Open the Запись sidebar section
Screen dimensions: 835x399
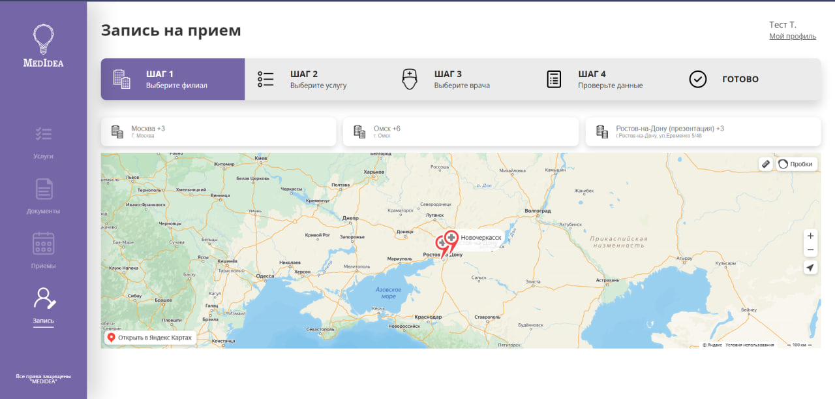tap(43, 306)
